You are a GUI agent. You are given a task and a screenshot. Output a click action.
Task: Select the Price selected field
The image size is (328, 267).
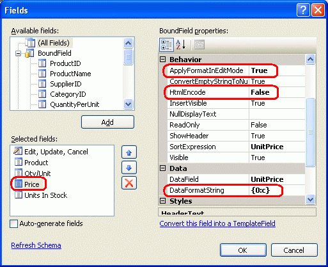coord(32,184)
